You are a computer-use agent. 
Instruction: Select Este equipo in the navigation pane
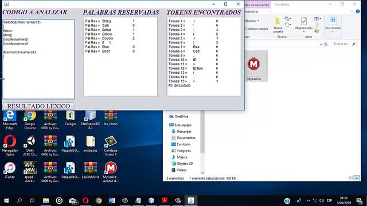tap(180, 125)
